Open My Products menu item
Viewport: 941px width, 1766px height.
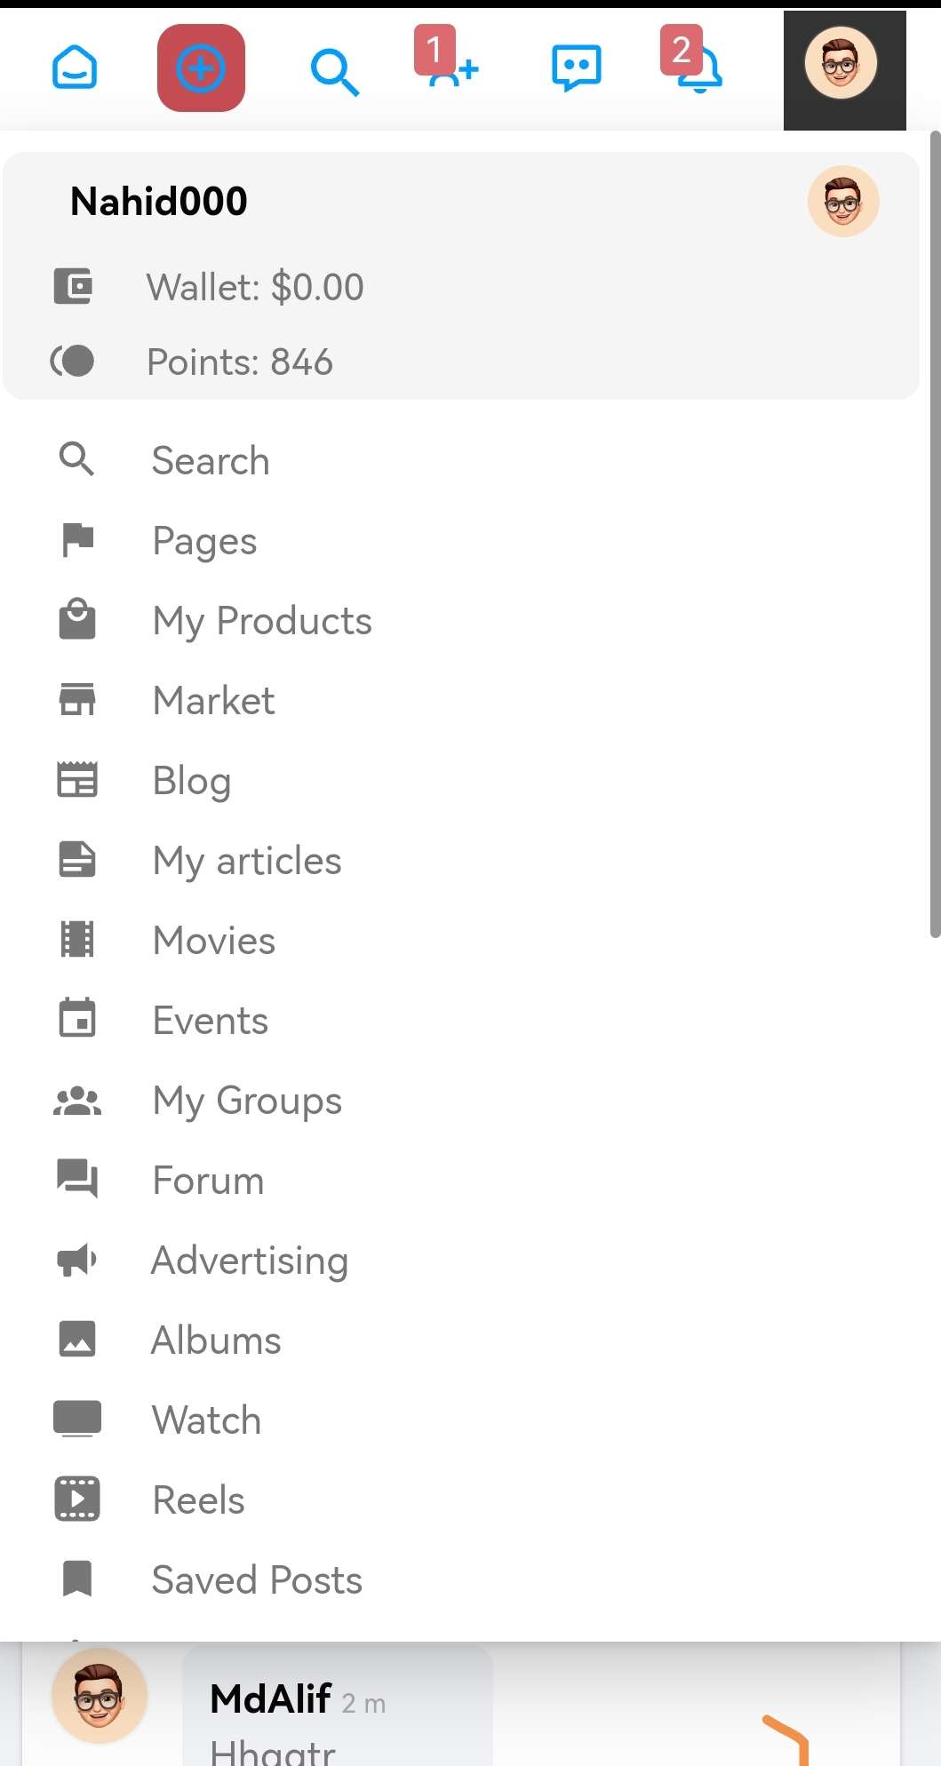pyautogui.click(x=262, y=621)
